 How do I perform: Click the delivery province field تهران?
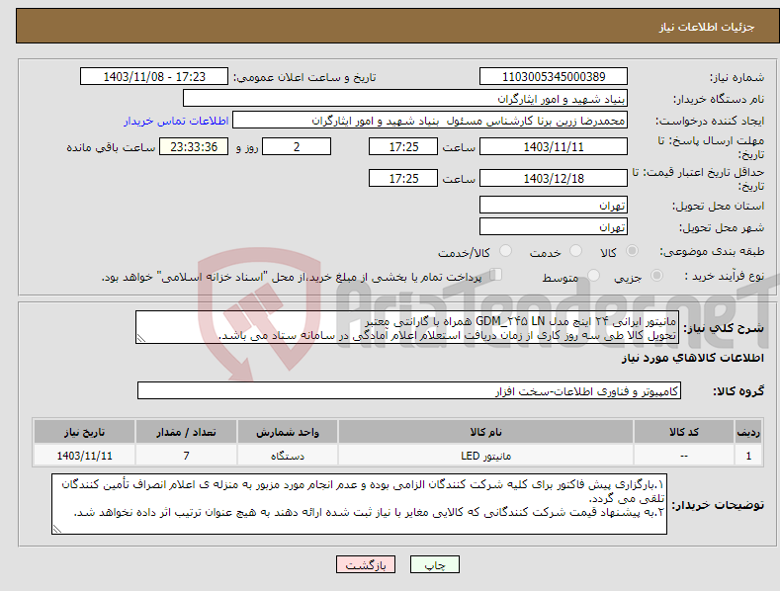coord(554,205)
